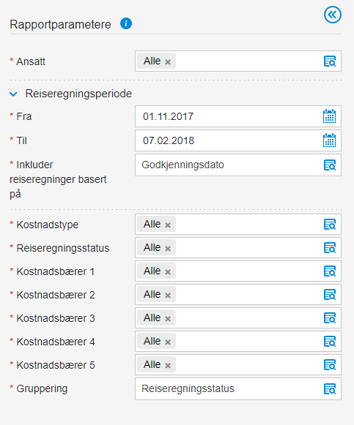354x425 pixels.
Task: Remove the Alle tag from Kostnadsbærer 2
Action: [x=168, y=296]
